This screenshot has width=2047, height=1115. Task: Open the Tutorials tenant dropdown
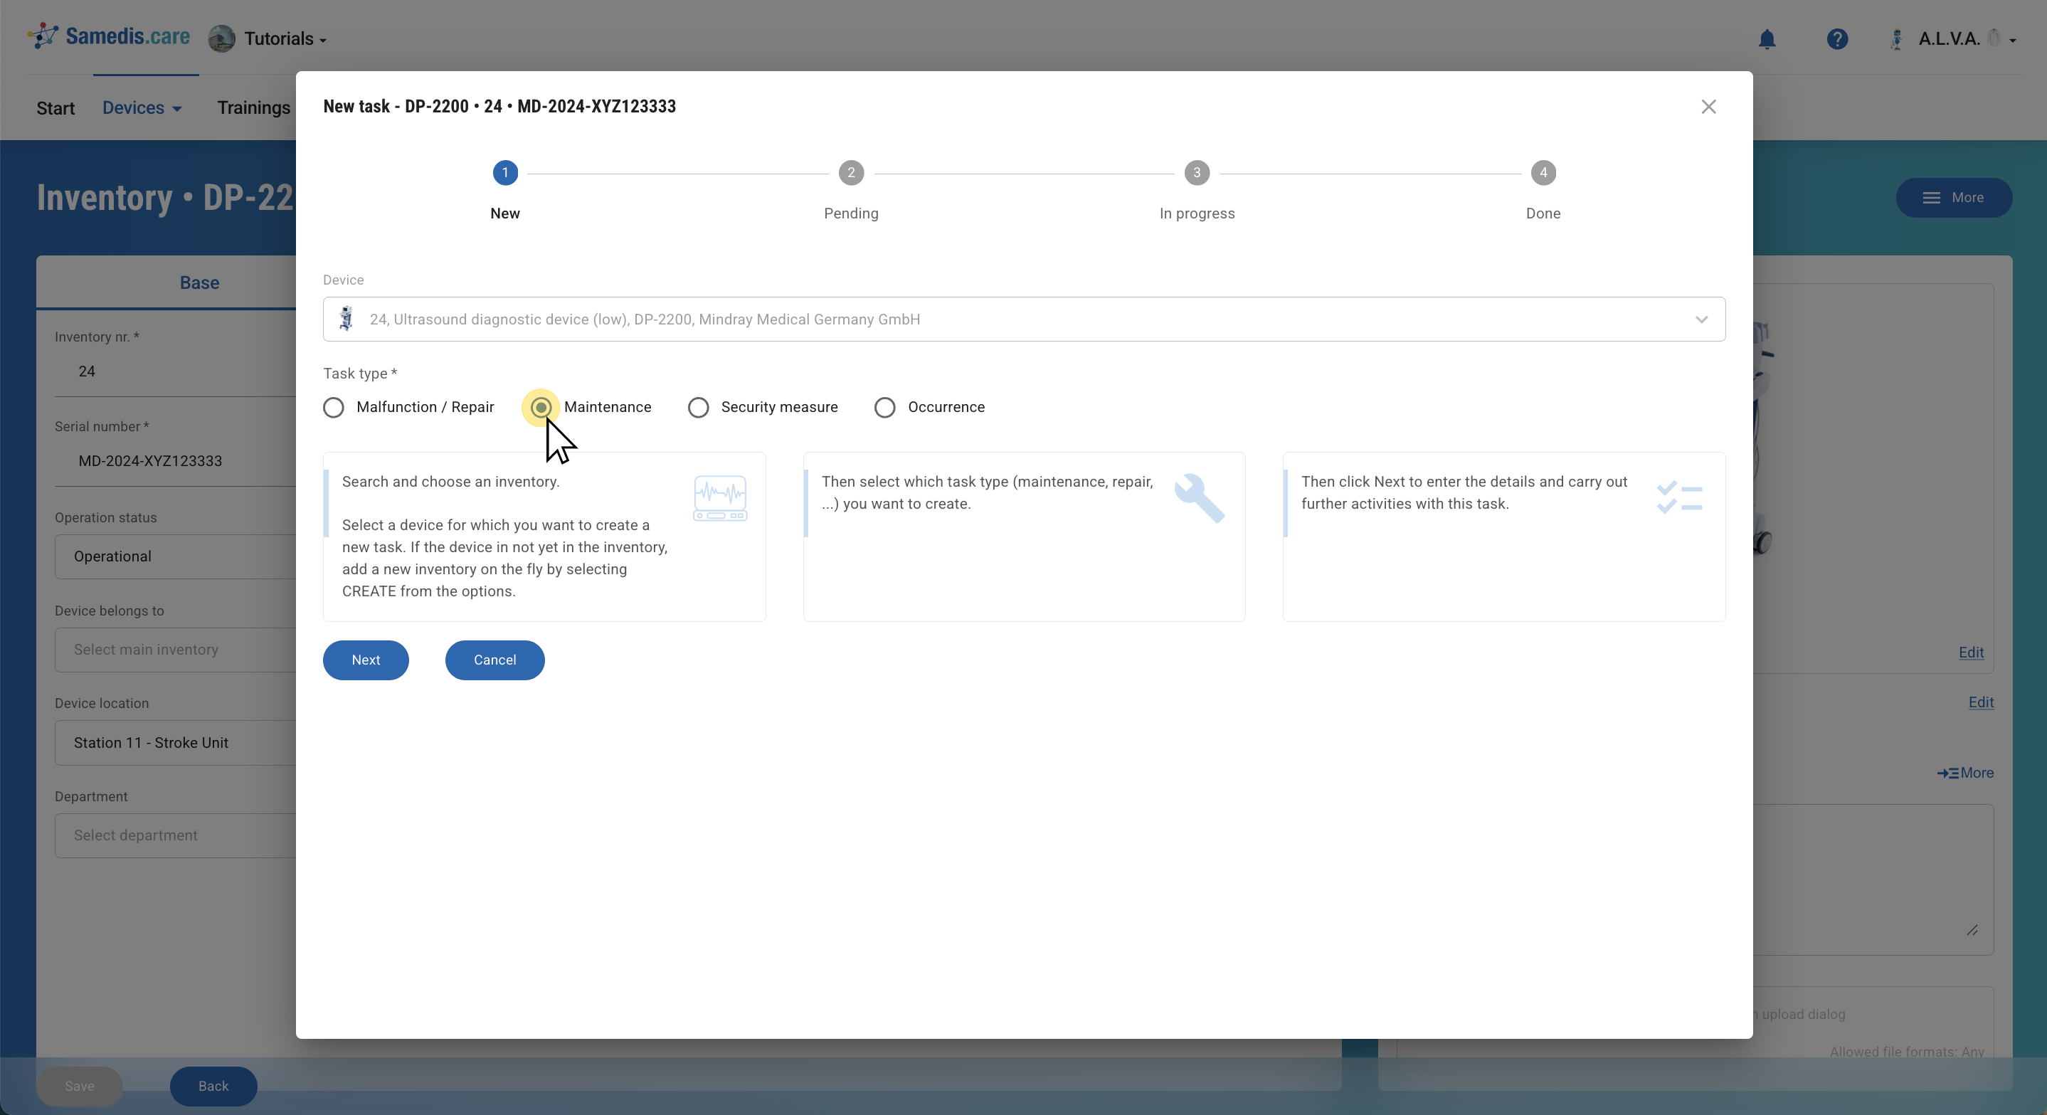(284, 39)
